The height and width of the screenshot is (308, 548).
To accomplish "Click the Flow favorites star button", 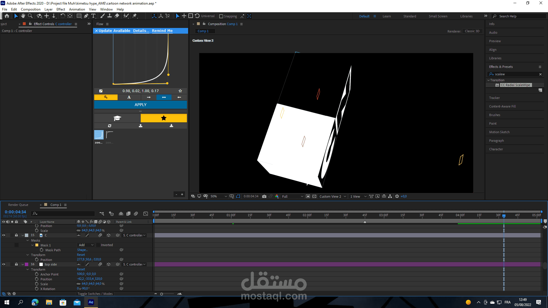I will (x=164, y=118).
